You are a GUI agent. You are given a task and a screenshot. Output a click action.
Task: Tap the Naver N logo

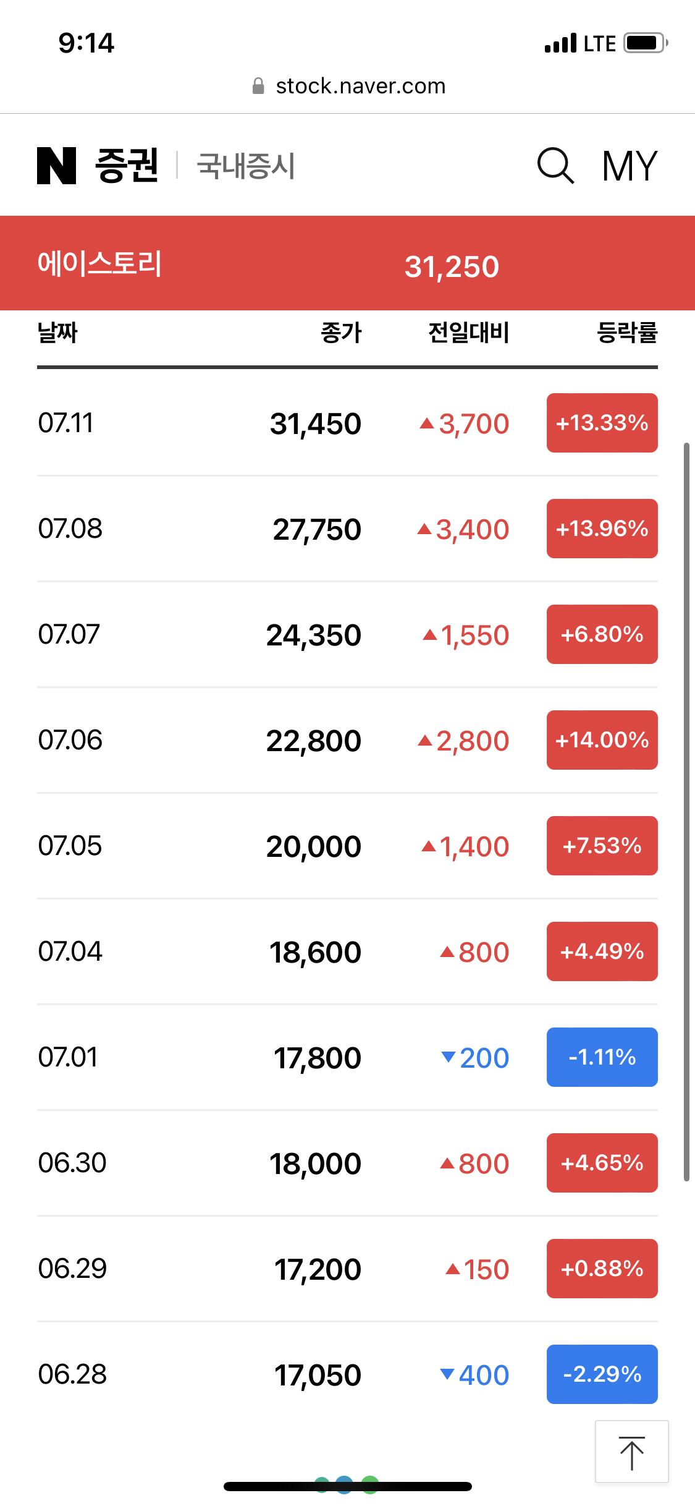pyautogui.click(x=56, y=166)
